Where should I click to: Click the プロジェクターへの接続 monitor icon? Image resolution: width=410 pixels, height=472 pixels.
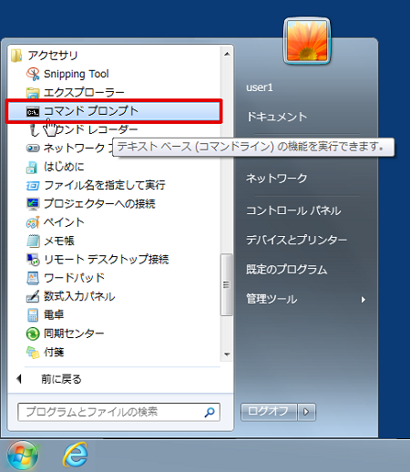(33, 204)
